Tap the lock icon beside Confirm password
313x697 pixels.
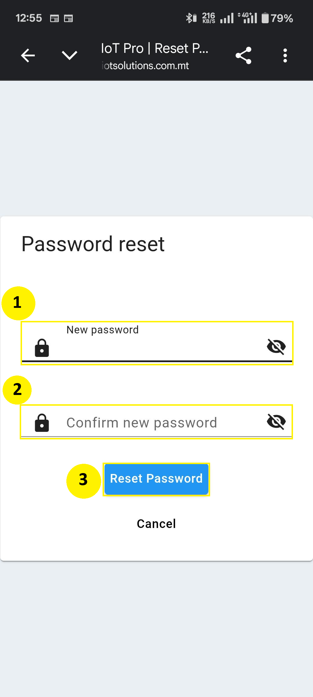[x=42, y=423]
